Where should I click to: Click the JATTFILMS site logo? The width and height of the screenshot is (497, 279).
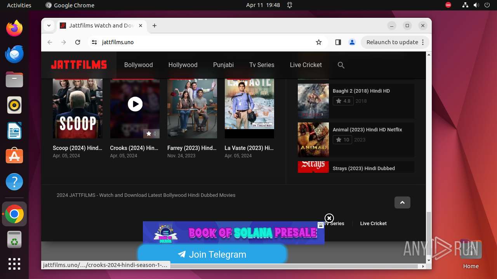[x=79, y=65]
